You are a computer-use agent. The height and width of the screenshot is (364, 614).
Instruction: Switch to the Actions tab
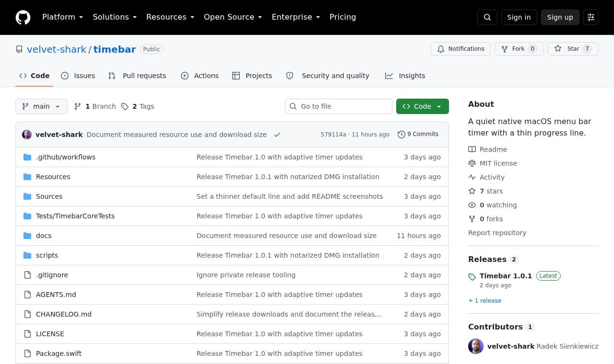pyautogui.click(x=200, y=76)
